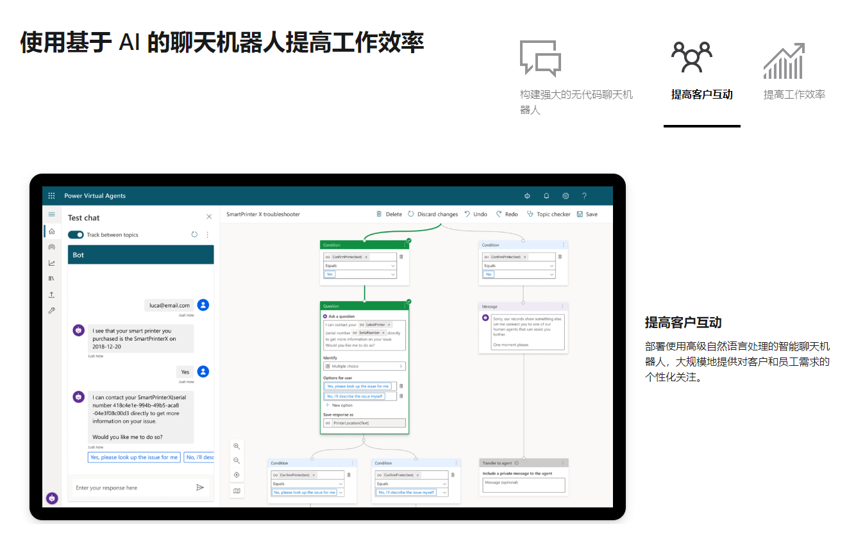Collapse the sidebar with the hamburger icon
856x542 pixels.
click(x=52, y=215)
